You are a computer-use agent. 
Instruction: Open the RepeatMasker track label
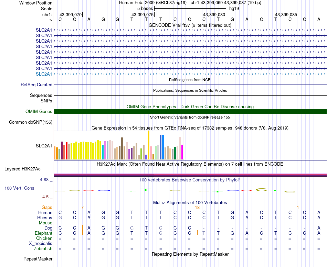click(38, 259)
